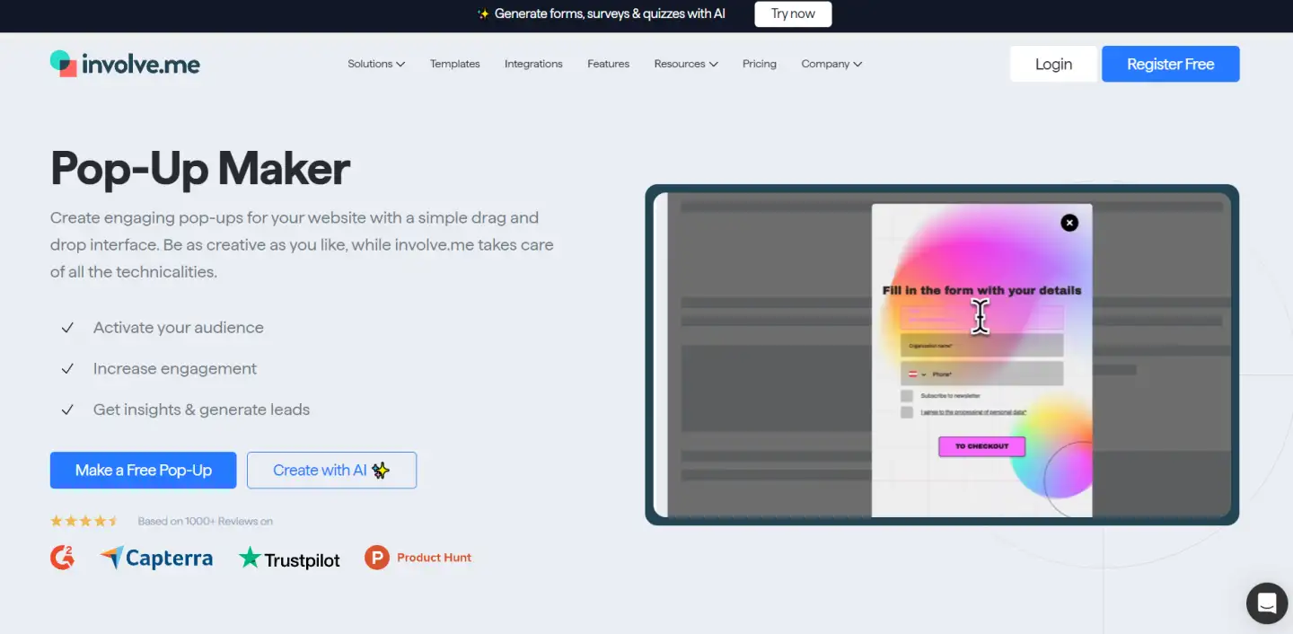
Task: View the Pricing page
Action: point(759,64)
